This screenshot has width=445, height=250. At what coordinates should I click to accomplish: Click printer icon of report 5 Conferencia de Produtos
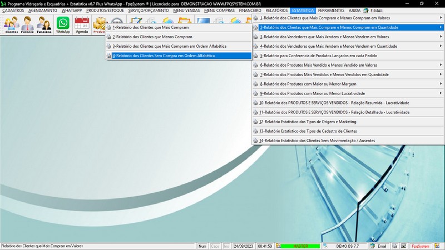point(256,56)
